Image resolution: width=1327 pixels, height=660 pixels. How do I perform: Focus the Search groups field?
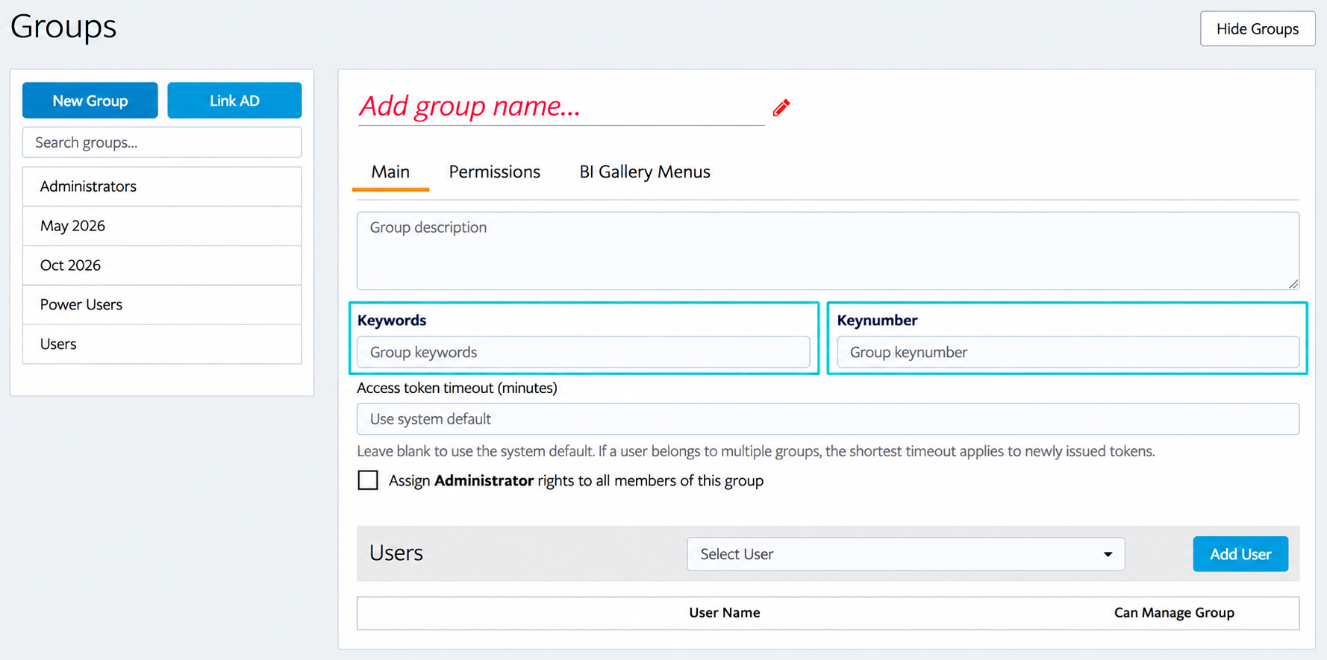coord(162,142)
